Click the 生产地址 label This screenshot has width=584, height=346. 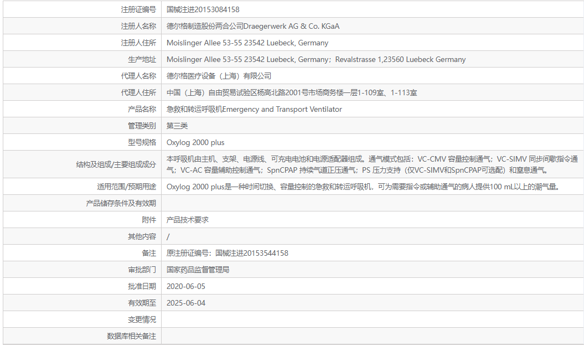pyautogui.click(x=142, y=59)
